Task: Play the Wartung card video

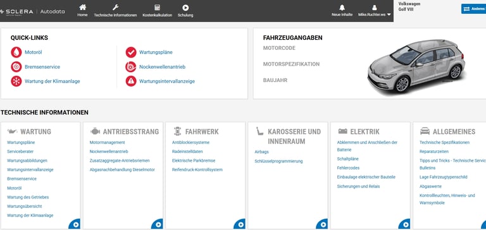Action: [75, 224]
